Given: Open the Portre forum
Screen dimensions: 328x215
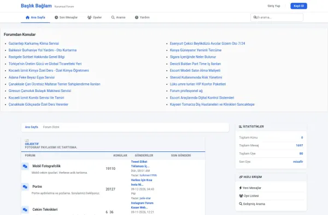Looking at the screenshot, I should coord(37,187).
